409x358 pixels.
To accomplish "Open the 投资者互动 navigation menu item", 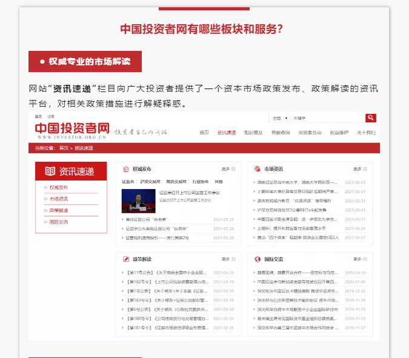I will click(310, 133).
